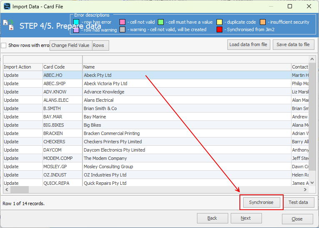Image resolution: width=319 pixels, height=228 pixels.
Task: Proceed with the Next button
Action: pos(246,218)
